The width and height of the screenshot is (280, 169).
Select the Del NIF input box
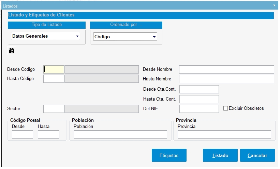(x=199, y=109)
